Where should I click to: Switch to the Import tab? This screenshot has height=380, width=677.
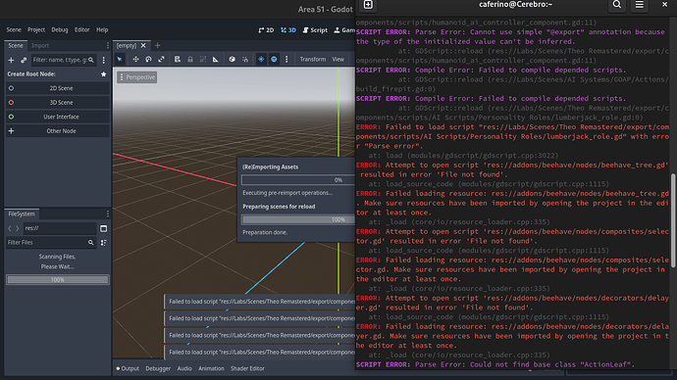[x=40, y=45]
